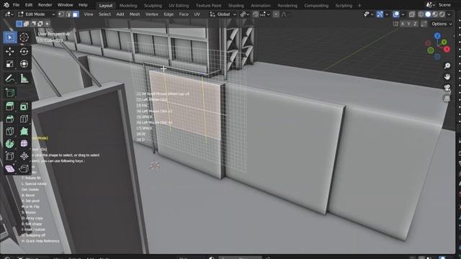Choose the Shrink/Fatten tool
The image size is (461, 259).
[24, 156]
